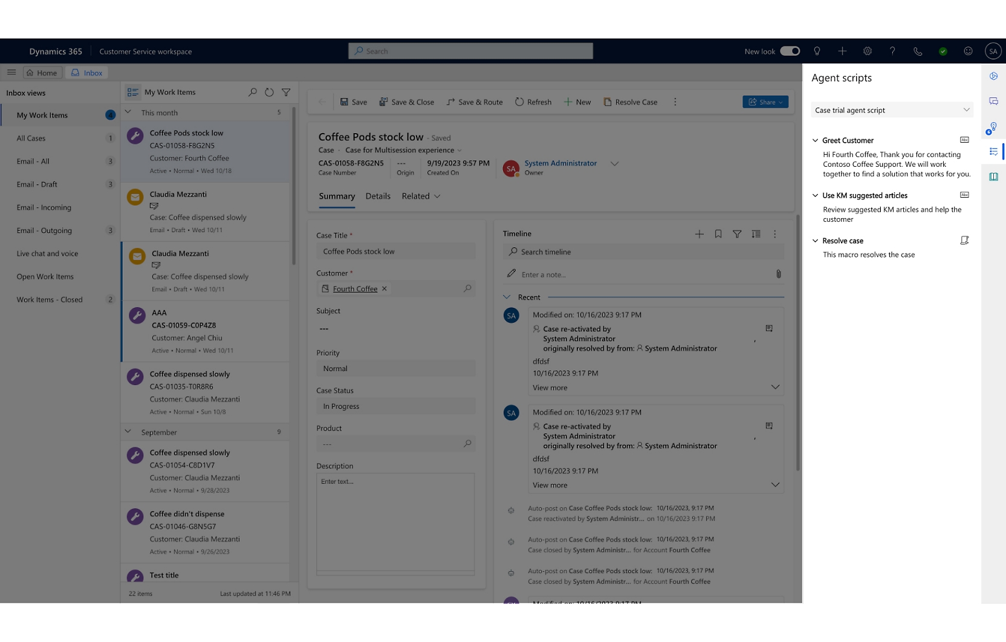Refresh the My Work Items list
This screenshot has height=642, width=1006.
point(269,92)
